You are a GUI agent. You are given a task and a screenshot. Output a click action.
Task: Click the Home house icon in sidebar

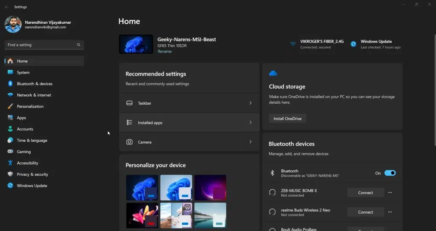[x=10, y=61]
